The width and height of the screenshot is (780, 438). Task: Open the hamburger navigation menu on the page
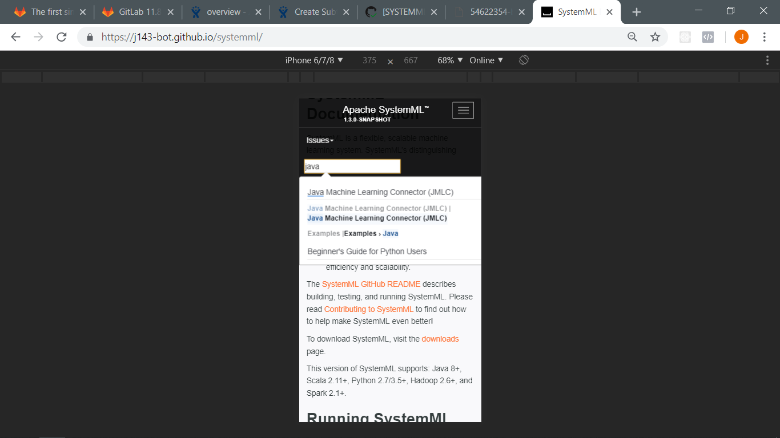click(x=463, y=110)
